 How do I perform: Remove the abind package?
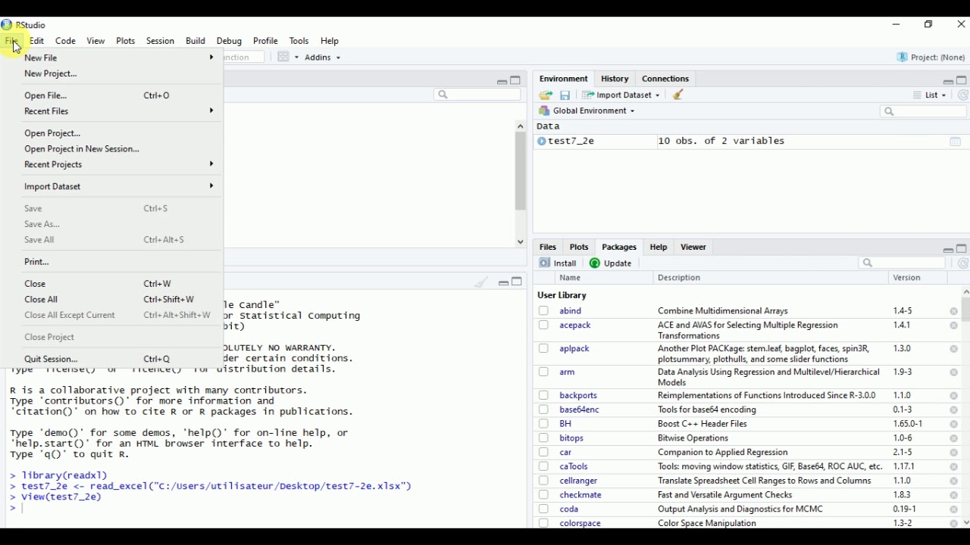pyautogui.click(x=954, y=312)
